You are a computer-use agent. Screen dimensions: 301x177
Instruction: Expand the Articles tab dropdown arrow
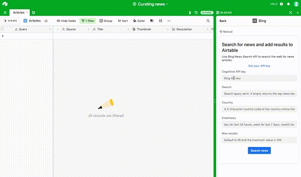coord(27,12)
